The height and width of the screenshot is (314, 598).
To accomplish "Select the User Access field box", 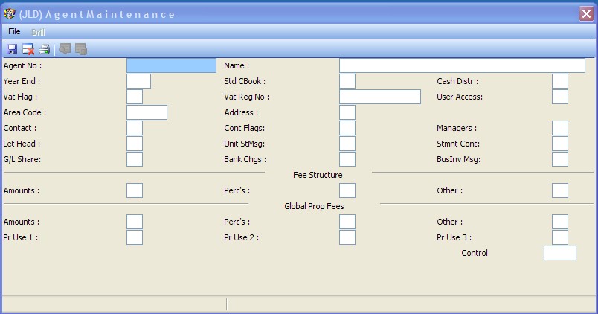I will [559, 97].
